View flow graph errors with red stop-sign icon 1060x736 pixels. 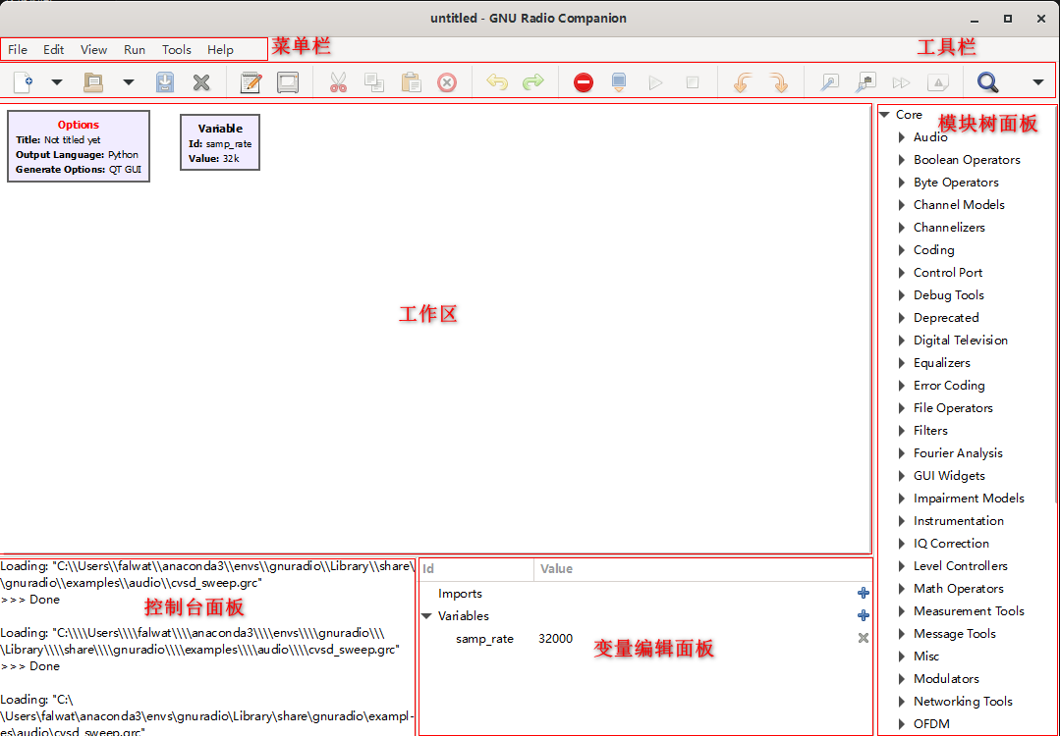(x=584, y=82)
